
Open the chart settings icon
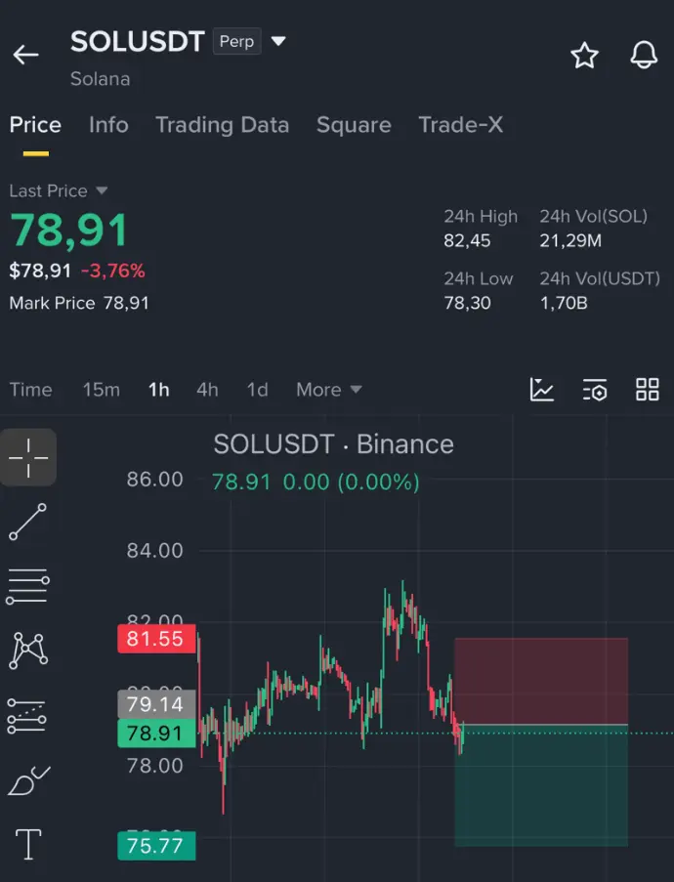point(595,390)
